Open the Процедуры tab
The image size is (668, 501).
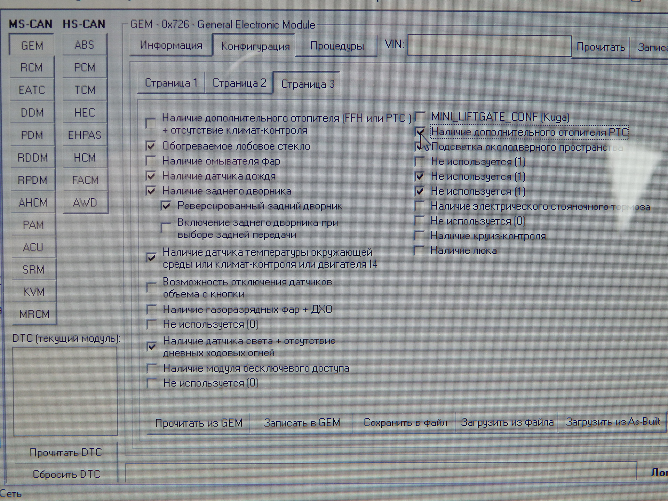[x=337, y=46]
